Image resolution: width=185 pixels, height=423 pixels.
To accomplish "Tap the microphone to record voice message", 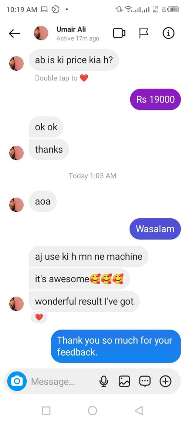I will click(x=104, y=381).
